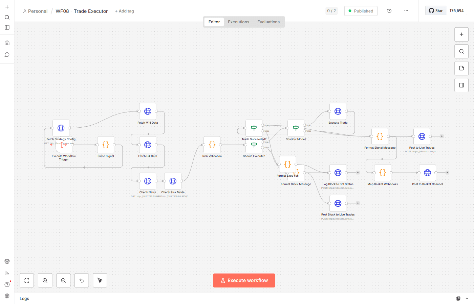Image resolution: width=474 pixels, height=304 pixels.
Task: Open the ellipsis options menu
Action: 406,10
